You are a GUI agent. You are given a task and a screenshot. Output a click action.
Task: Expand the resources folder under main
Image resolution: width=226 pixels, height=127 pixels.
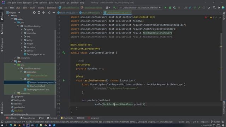pos(15,58)
